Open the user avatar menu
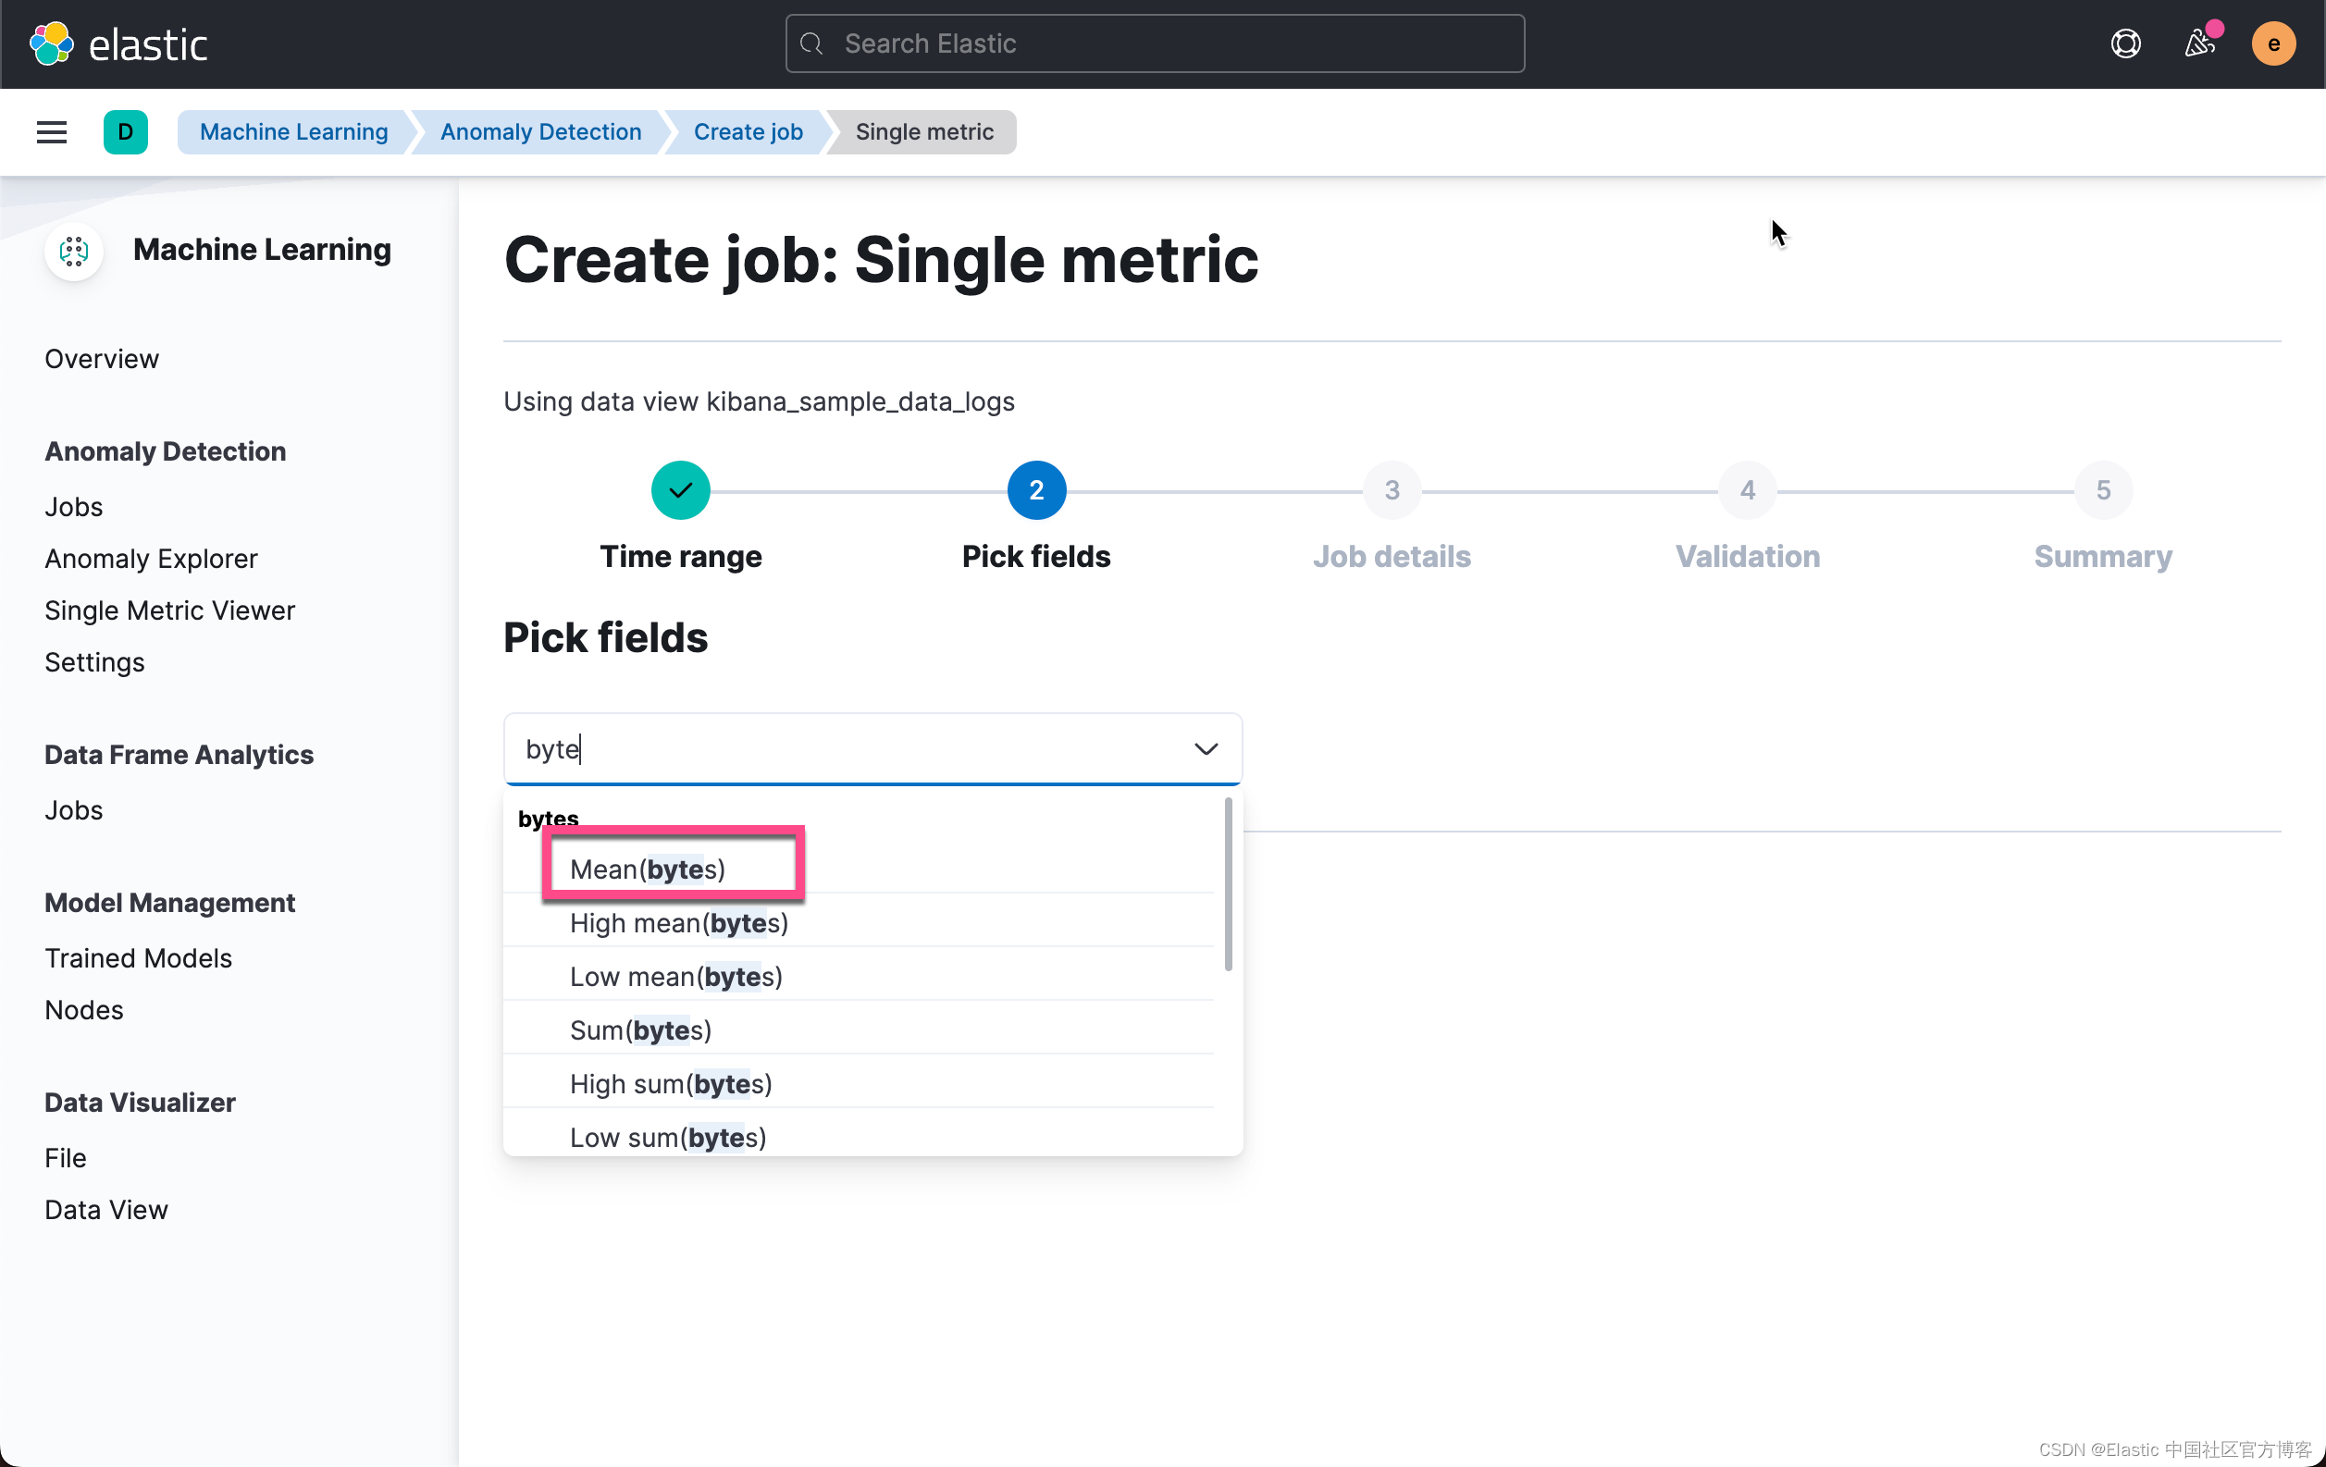 click(2273, 43)
